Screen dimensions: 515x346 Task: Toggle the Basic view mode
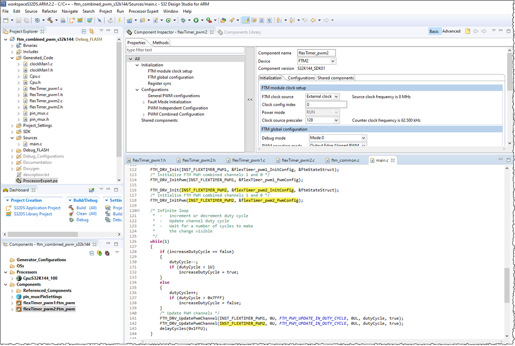click(434, 32)
